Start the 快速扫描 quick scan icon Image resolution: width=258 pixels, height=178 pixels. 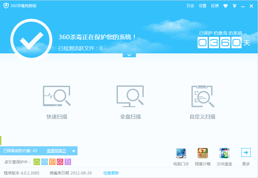point(57,96)
